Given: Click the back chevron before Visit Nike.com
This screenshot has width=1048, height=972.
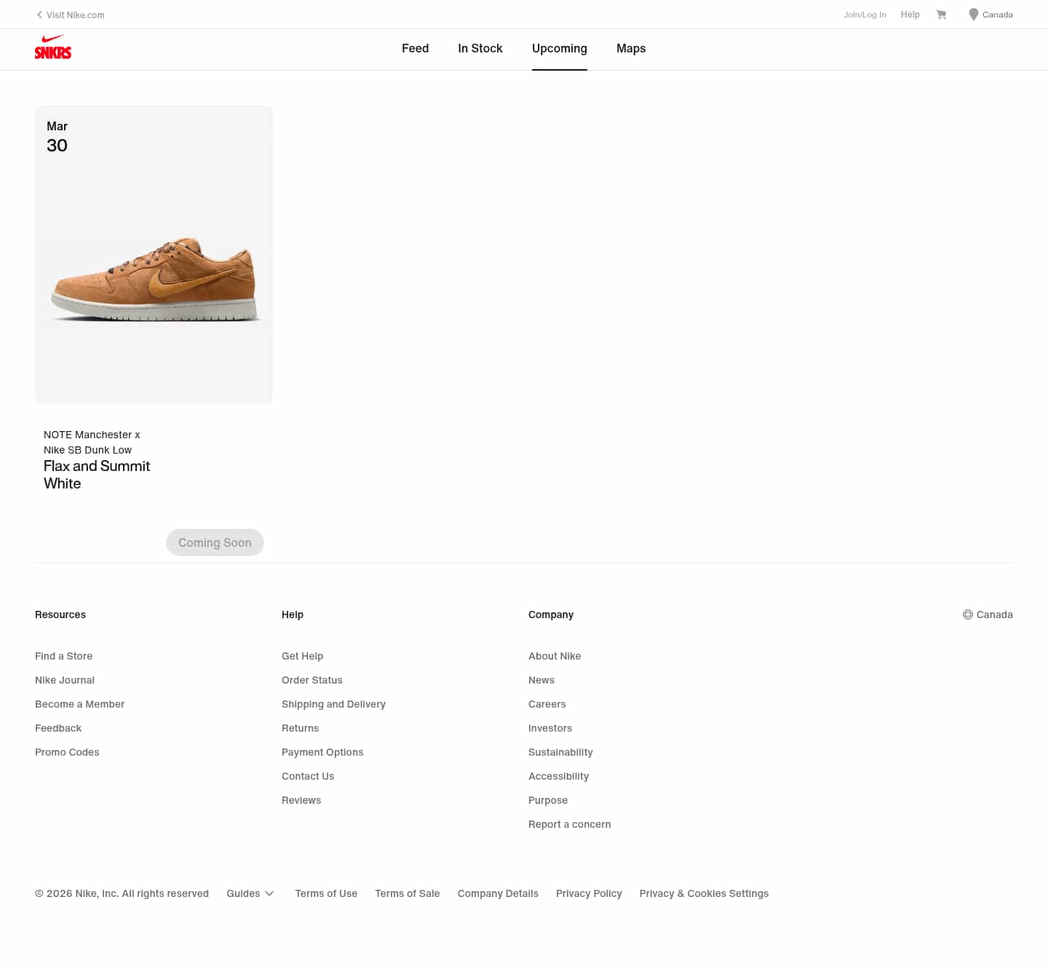Looking at the screenshot, I should tap(39, 14).
